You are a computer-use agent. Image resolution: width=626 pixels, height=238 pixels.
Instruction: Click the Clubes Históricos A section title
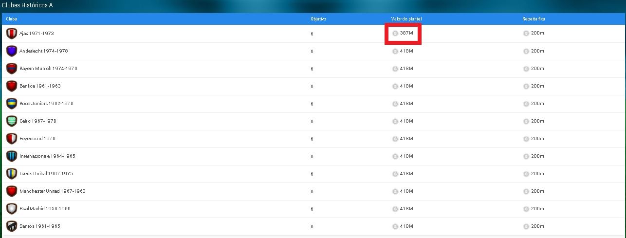point(28,5)
